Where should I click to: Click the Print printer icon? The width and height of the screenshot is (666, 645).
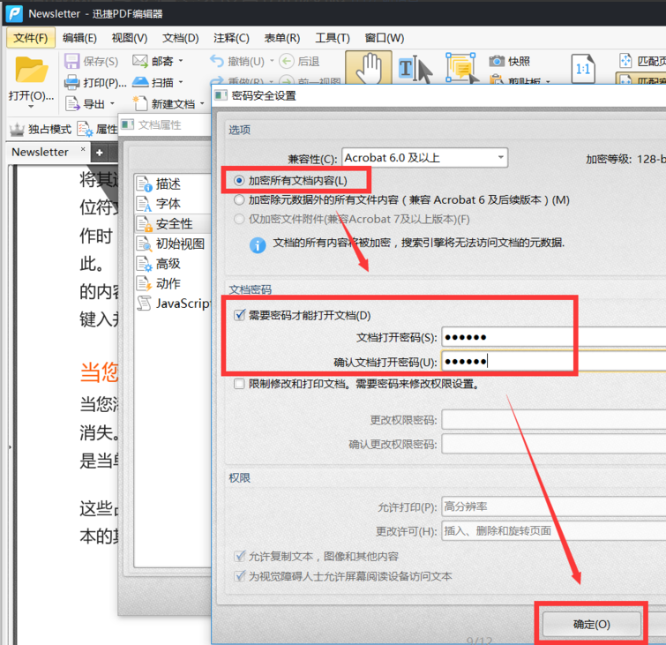(x=71, y=82)
